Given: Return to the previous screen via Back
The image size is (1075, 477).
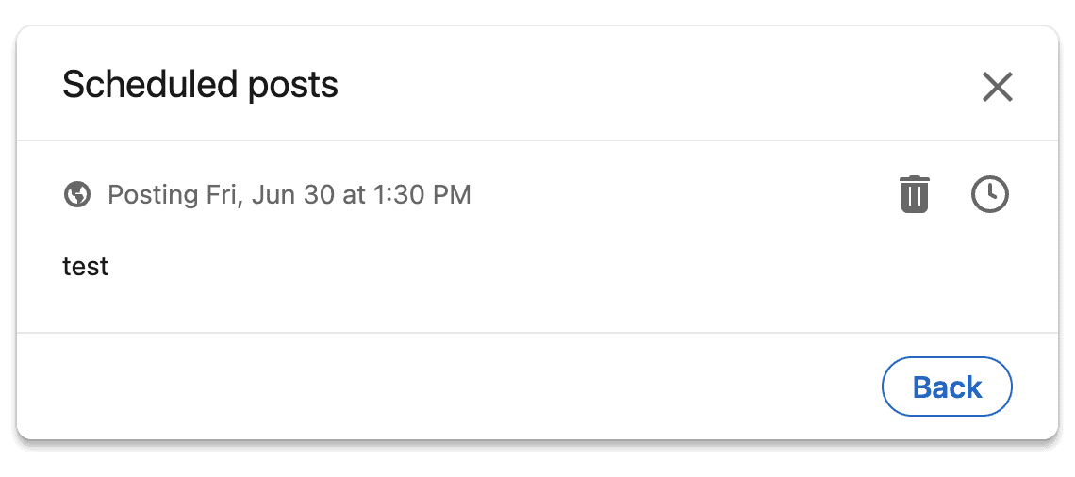Looking at the screenshot, I should tap(947, 387).
